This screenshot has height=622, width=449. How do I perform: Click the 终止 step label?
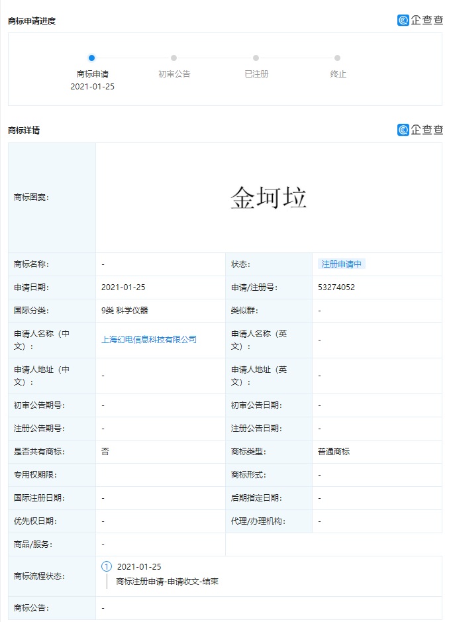click(338, 74)
